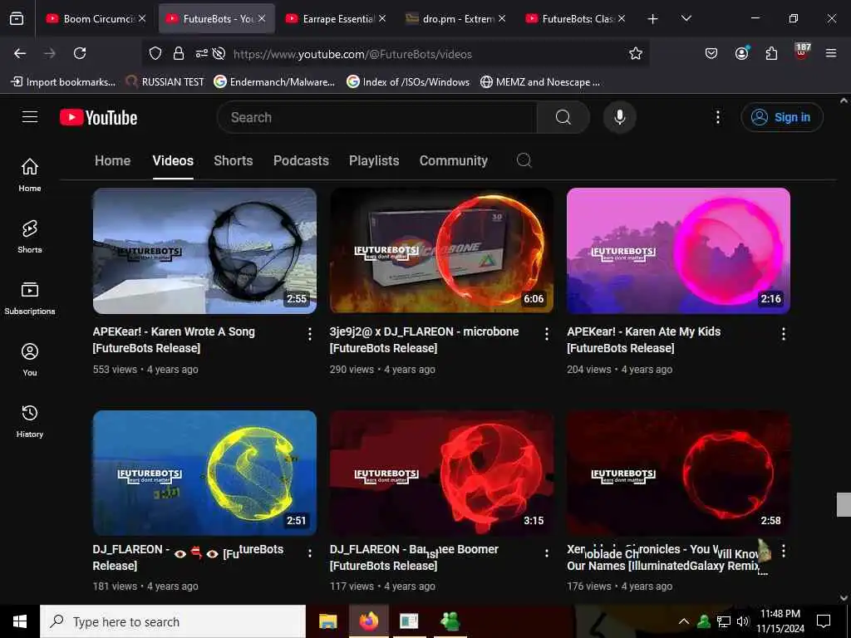Image resolution: width=851 pixels, height=638 pixels.
Task: Open RUSSIAN TEST bookmark
Action: [165, 82]
